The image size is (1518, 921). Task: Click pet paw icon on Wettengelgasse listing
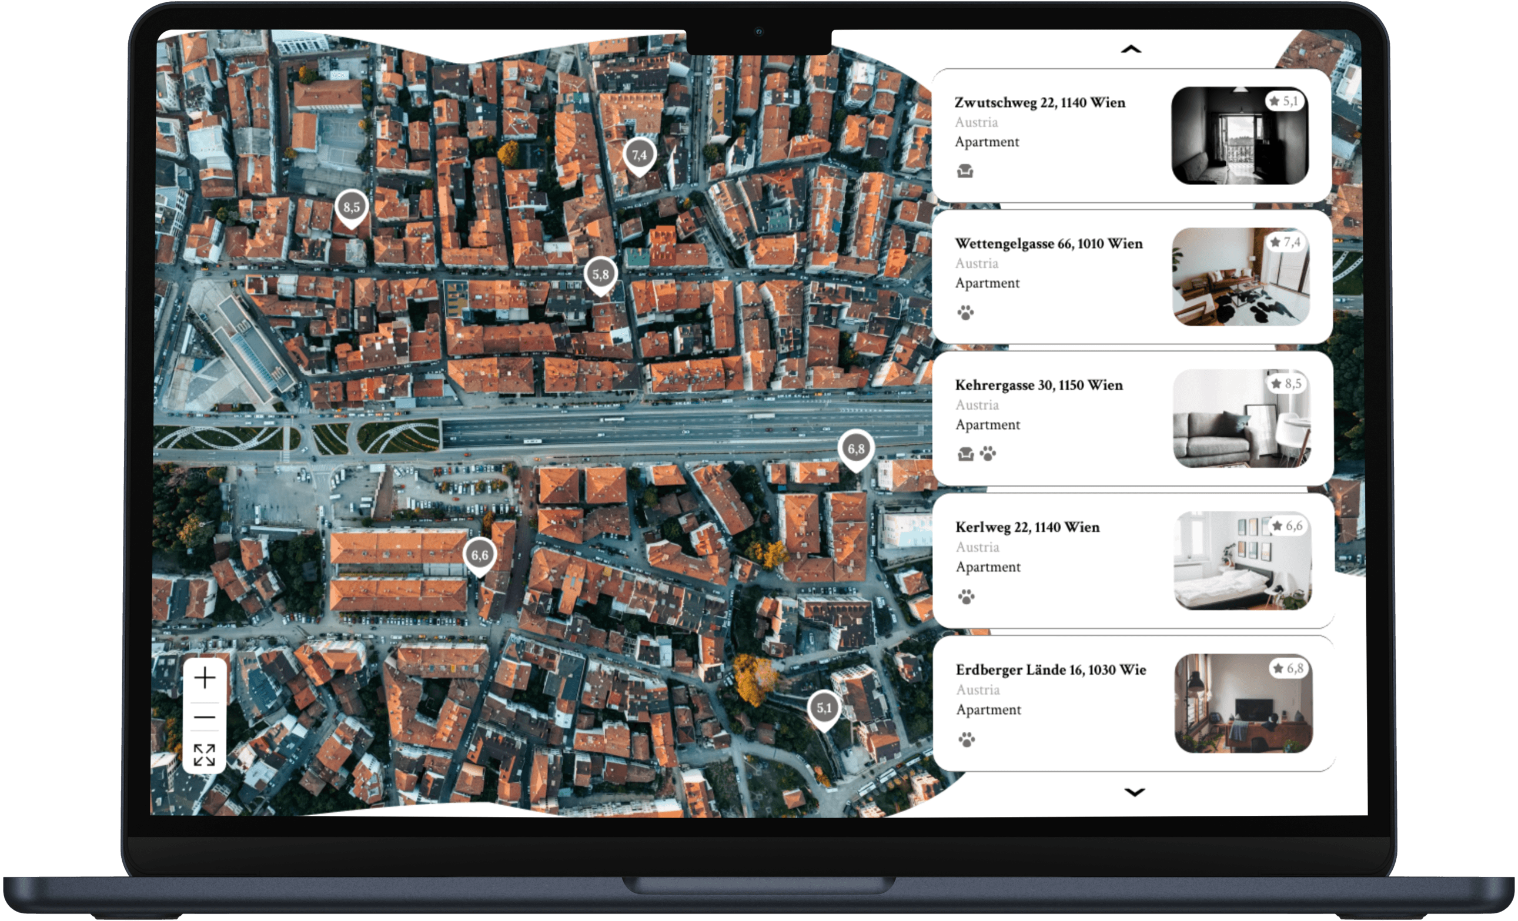pyautogui.click(x=965, y=313)
